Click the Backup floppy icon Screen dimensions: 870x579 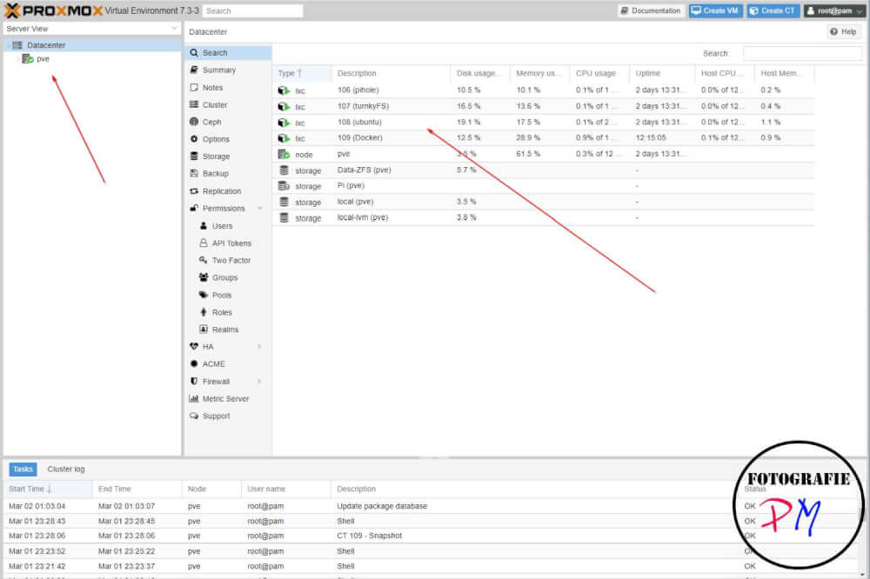[x=194, y=174]
